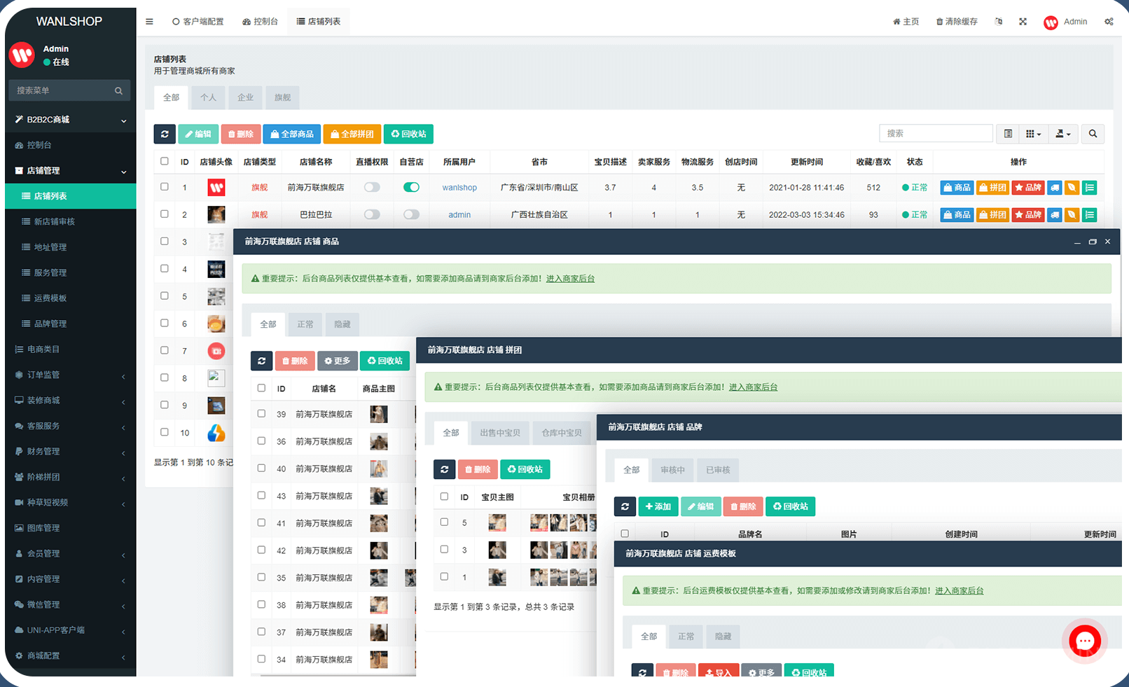The width and height of the screenshot is (1129, 687).
Task: Click the orange 全部拼团 button
Action: [x=352, y=134]
